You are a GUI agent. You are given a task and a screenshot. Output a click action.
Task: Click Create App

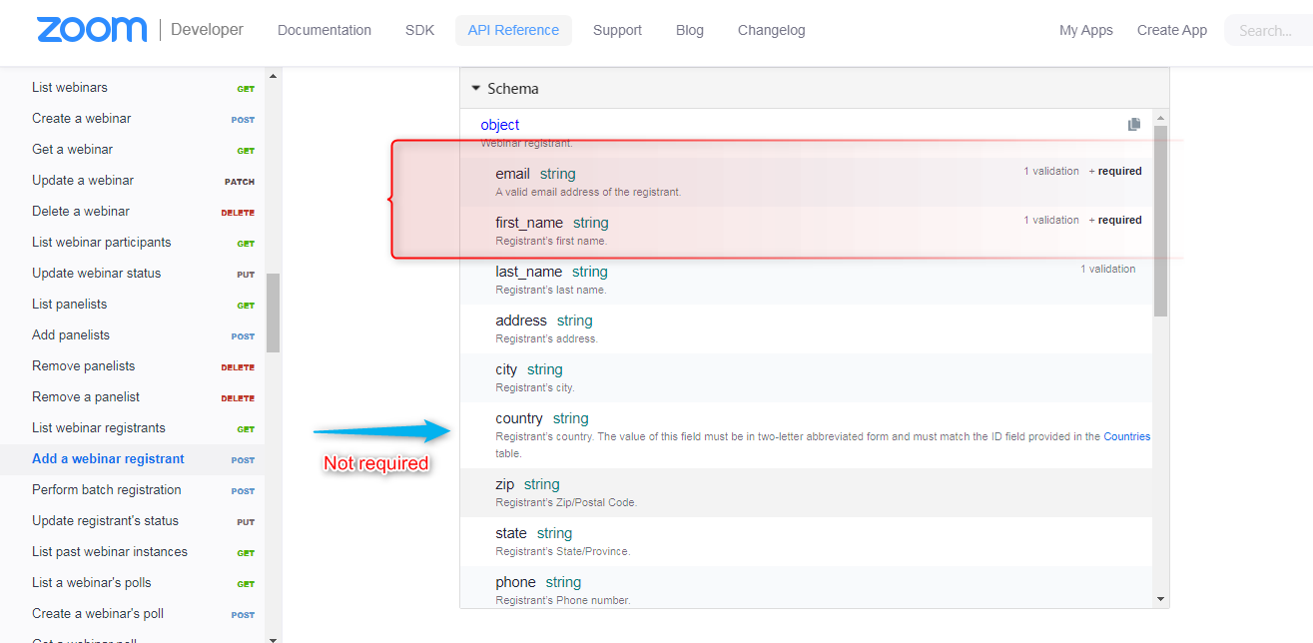pyautogui.click(x=1172, y=30)
